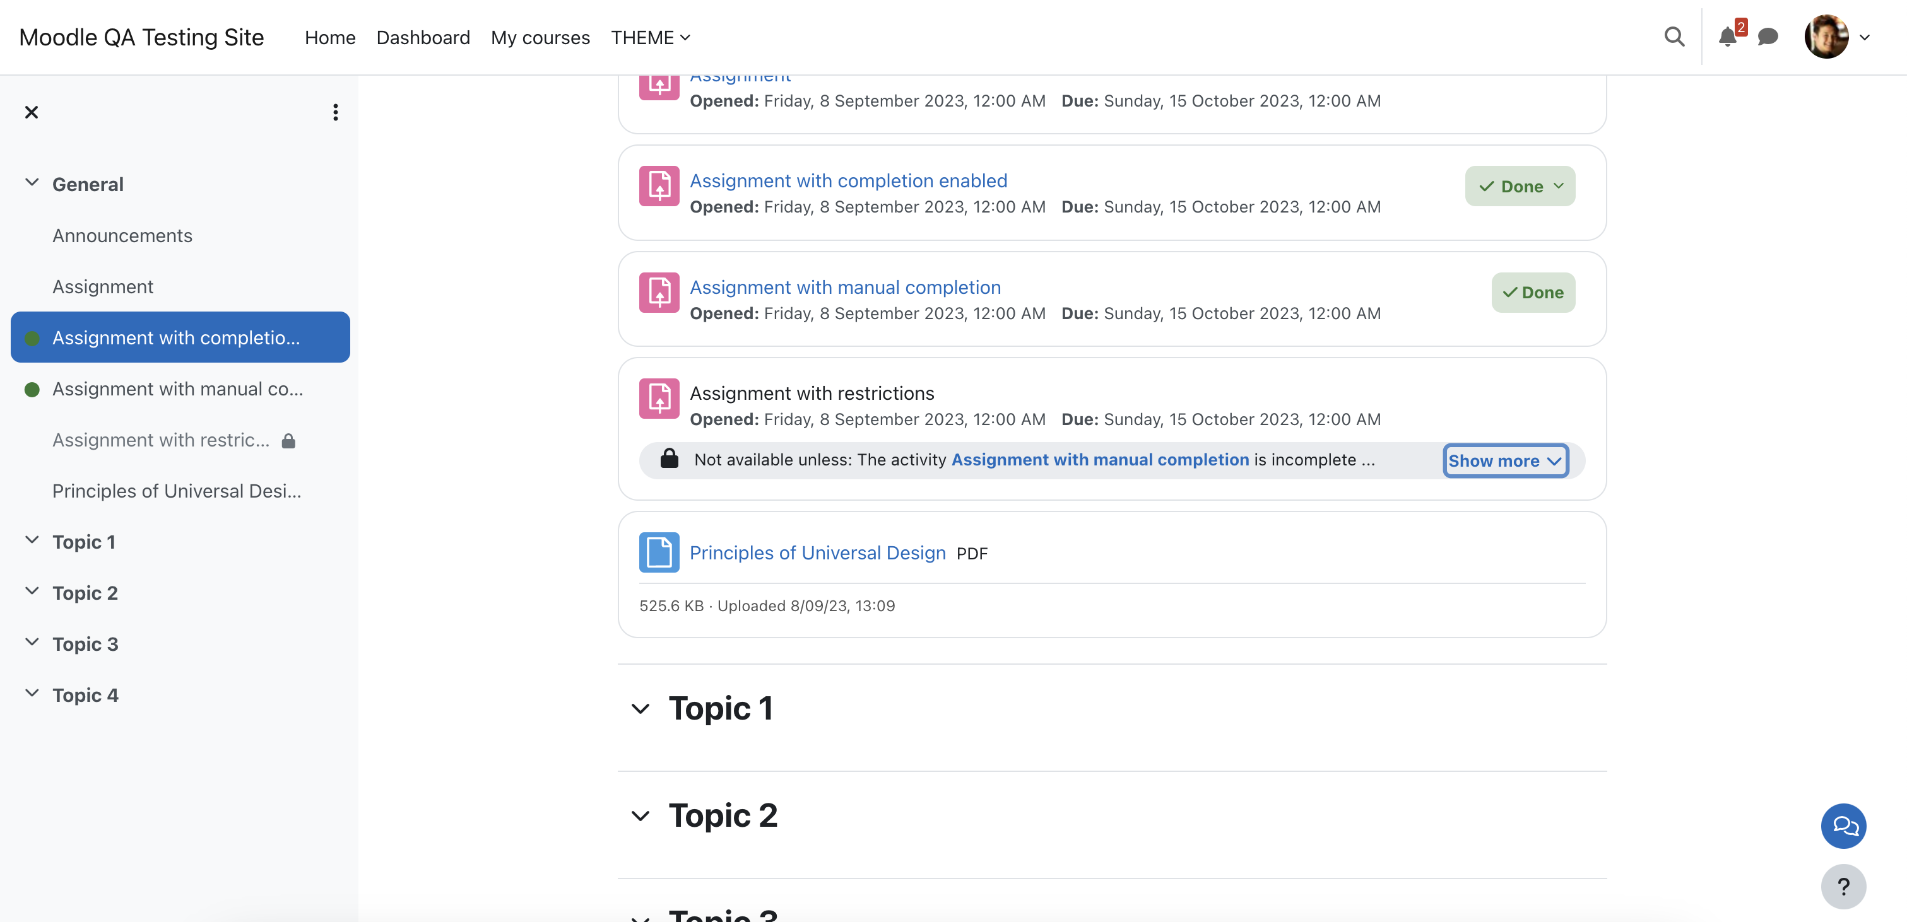Open Principles of Universal Design PDF link
Viewport: 1907px width, 922px height.
pos(817,552)
